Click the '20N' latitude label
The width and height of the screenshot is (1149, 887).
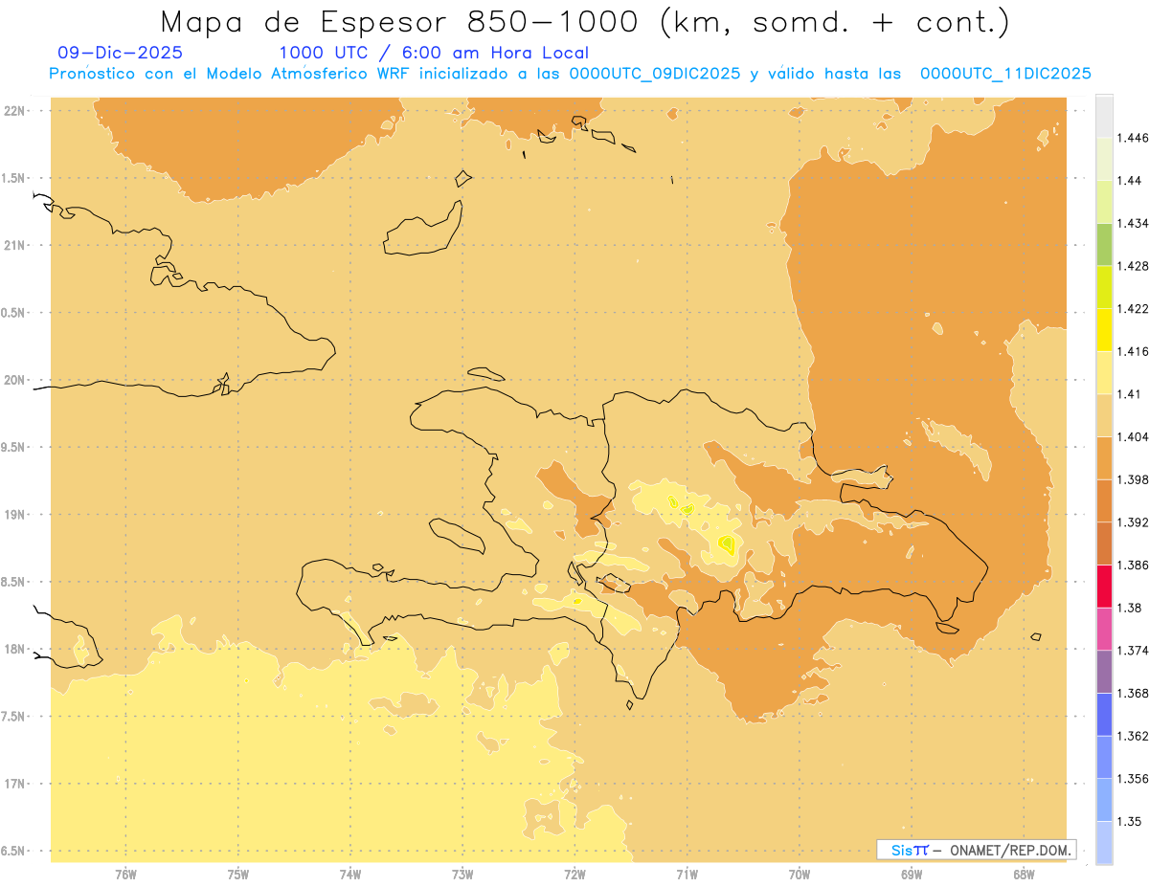[15, 381]
